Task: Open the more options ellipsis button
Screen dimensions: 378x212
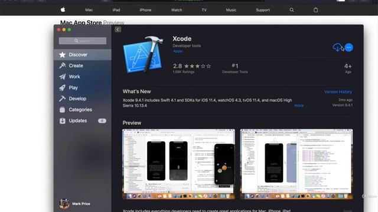Action: point(349,48)
